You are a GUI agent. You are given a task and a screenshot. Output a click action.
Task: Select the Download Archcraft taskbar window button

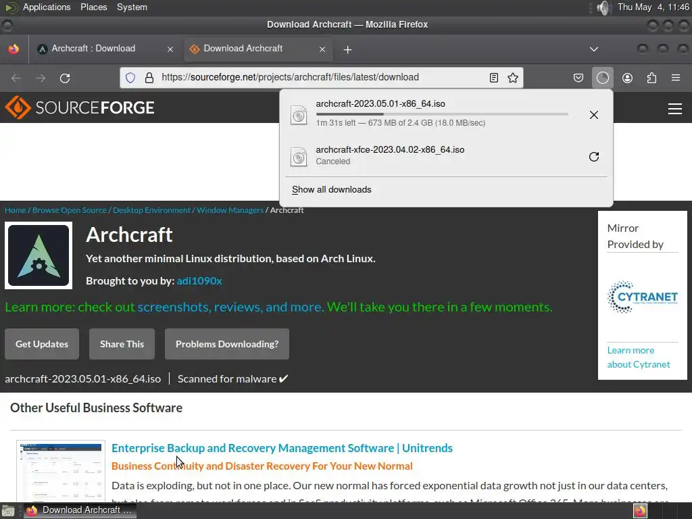coord(80,510)
